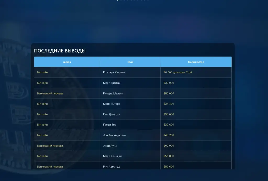Image resolution: width=268 pixels, height=181 pixels.
Task: Select "Банковский перевод" in the Рич Армандо row
Action: 50,167
